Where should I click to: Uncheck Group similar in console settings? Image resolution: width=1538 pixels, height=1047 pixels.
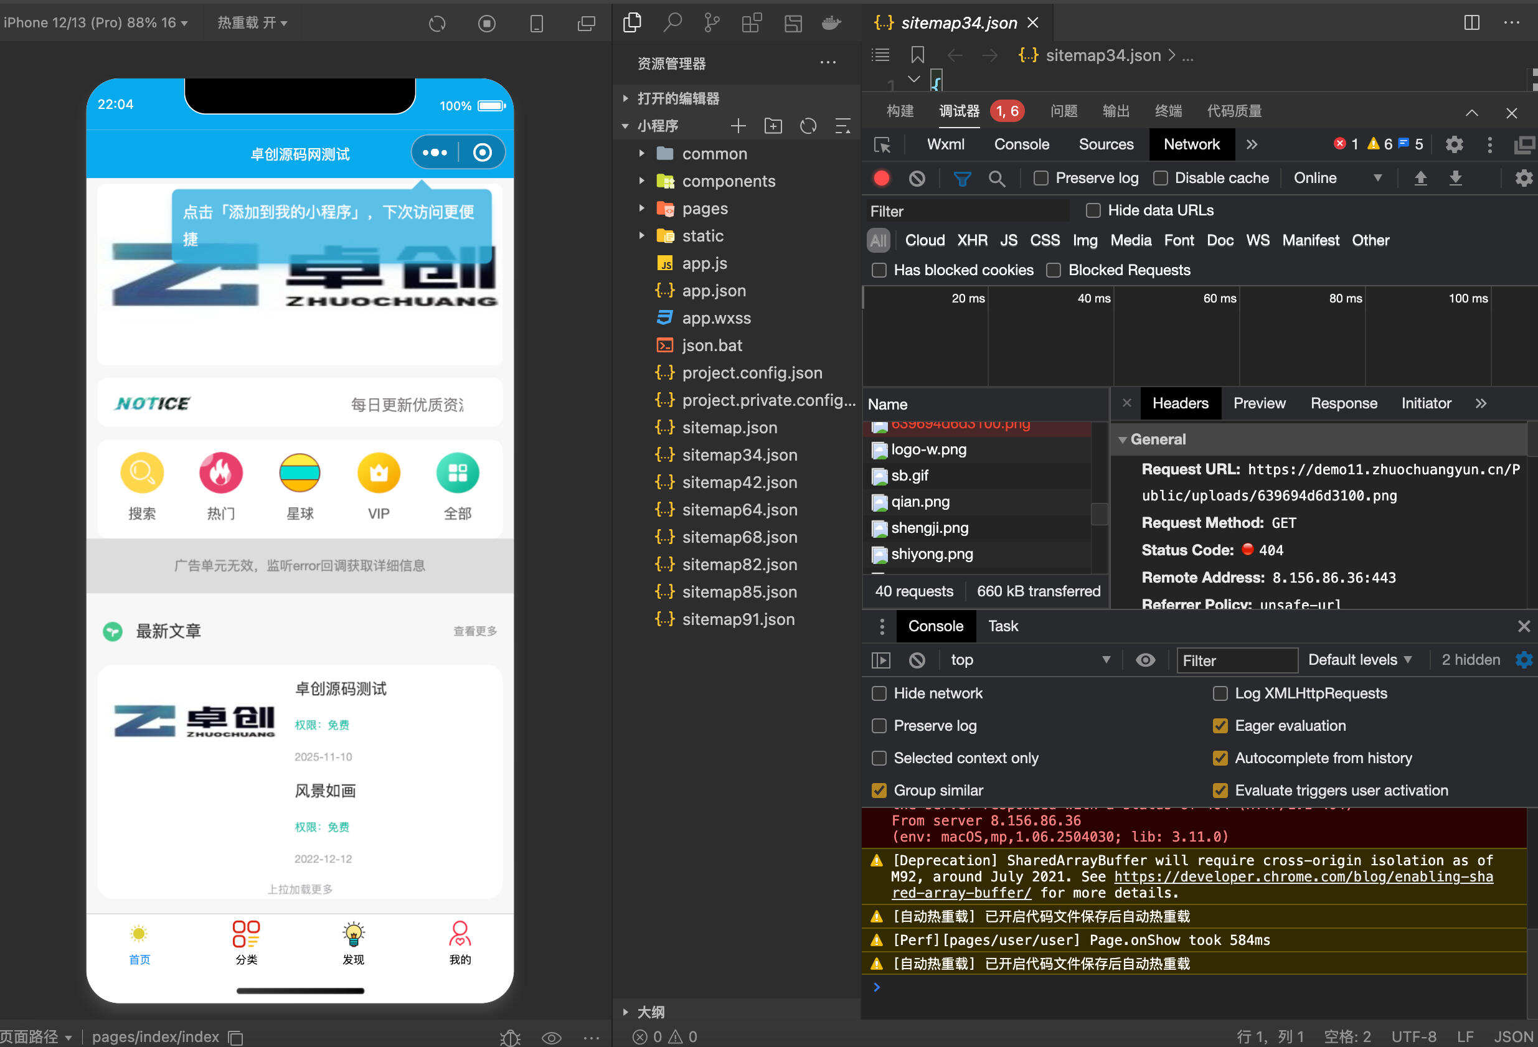click(879, 791)
